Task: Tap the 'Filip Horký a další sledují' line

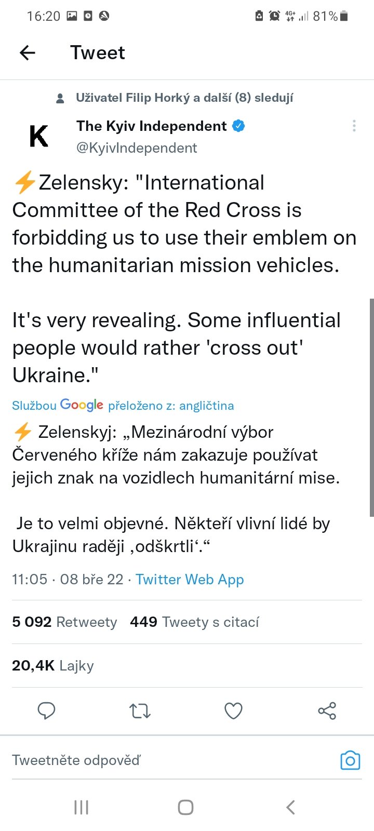Action: (x=184, y=98)
